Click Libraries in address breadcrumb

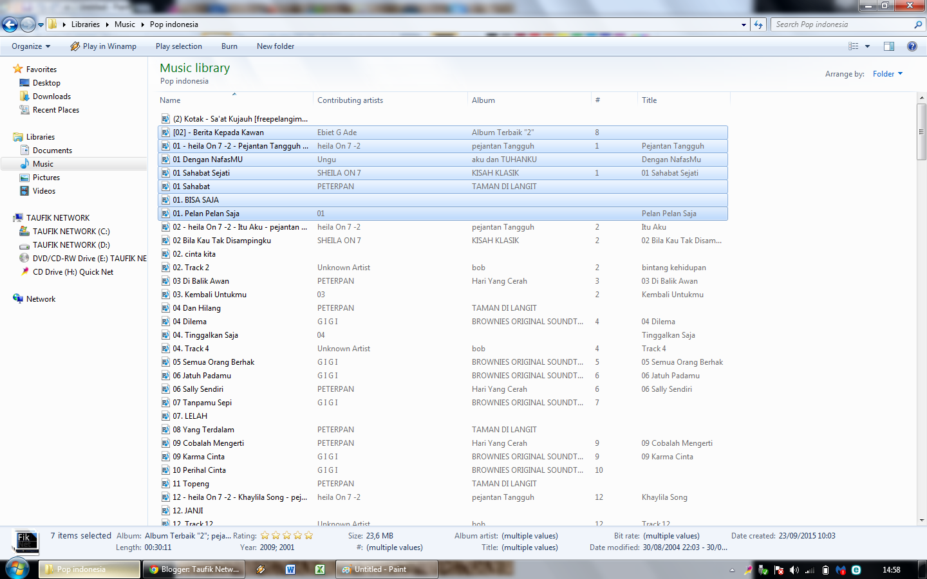click(86, 24)
